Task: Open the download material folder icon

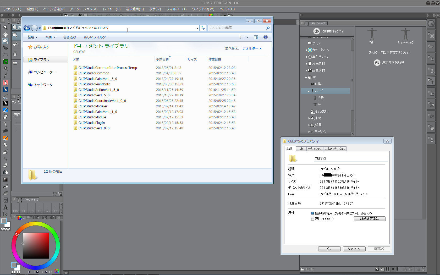Action: tap(431, 93)
